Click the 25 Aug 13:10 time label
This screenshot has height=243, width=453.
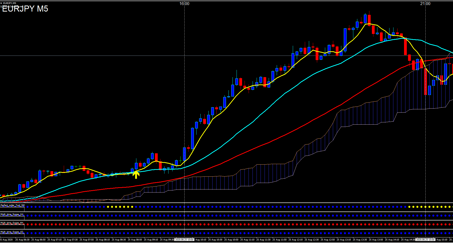tap(344, 240)
